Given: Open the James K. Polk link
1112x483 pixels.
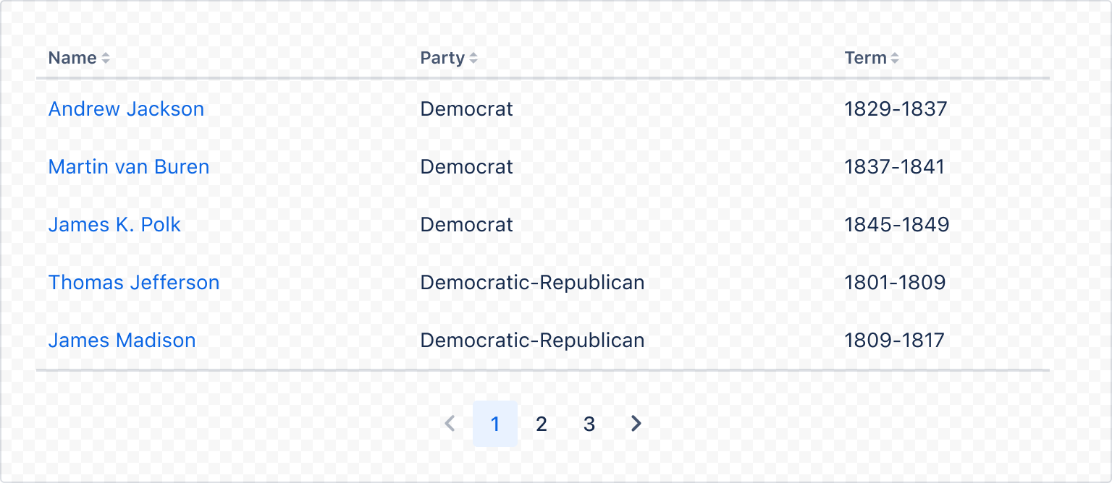Looking at the screenshot, I should [114, 224].
